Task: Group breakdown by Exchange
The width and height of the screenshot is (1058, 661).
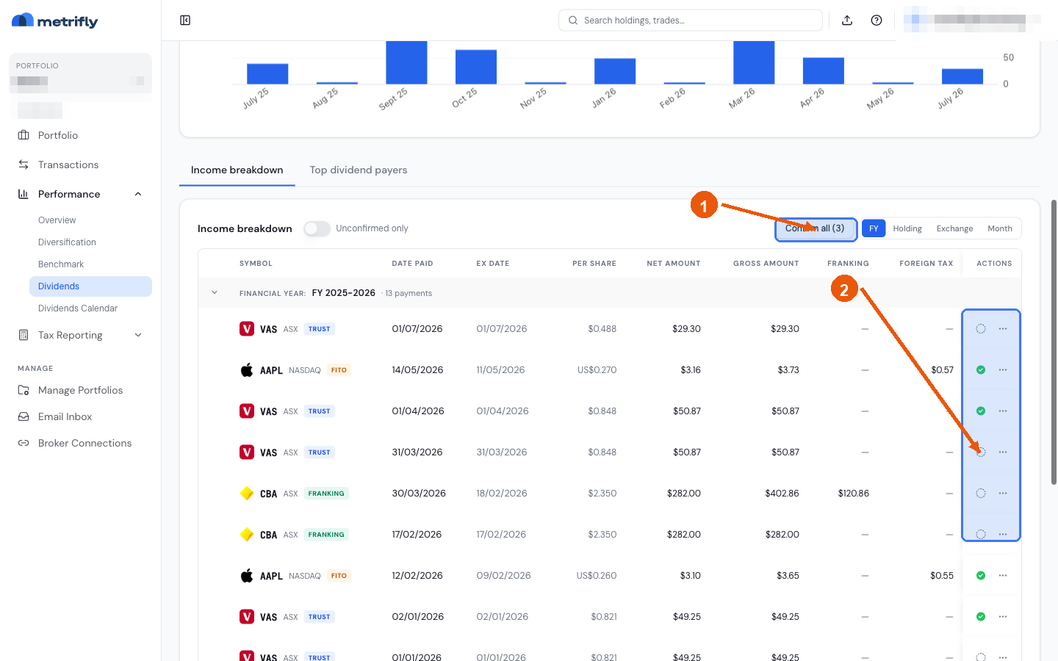Action: point(954,228)
